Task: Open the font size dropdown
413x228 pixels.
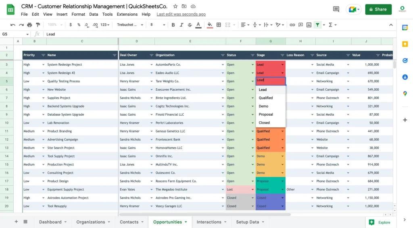Action: [x=157, y=25]
